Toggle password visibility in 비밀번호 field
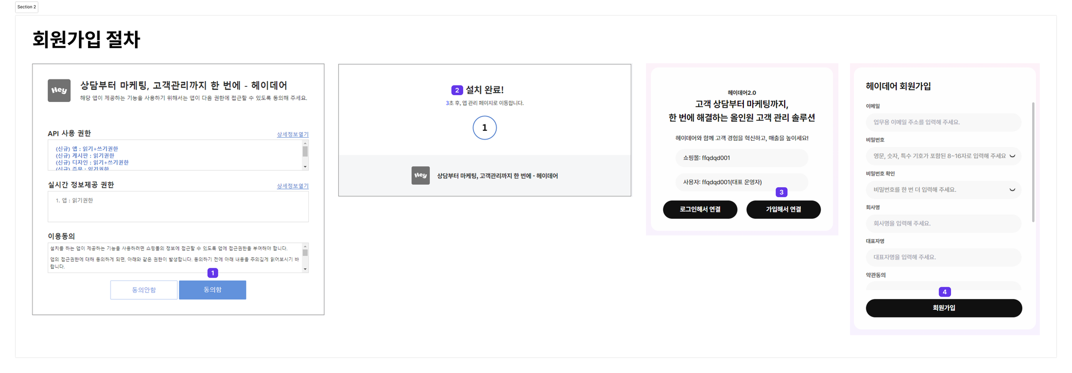This screenshot has height=373, width=1072. coord(1012,156)
